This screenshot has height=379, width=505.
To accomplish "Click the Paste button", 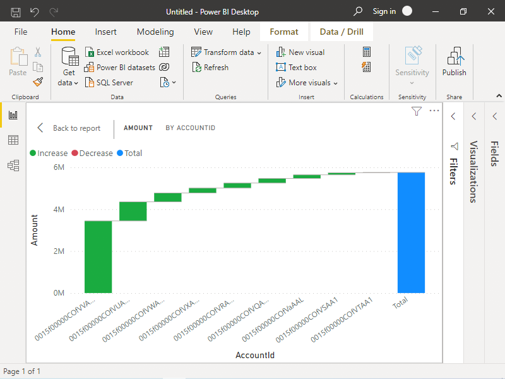I will pos(18,62).
